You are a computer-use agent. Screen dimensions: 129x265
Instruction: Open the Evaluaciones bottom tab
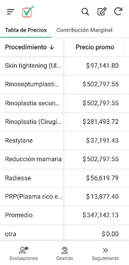pyautogui.click(x=24, y=254)
